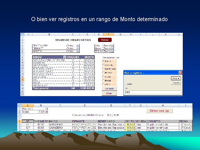Select highlighted row 16 header in upper sheet
This screenshot has height=150, width=200.
(x=22, y=80)
